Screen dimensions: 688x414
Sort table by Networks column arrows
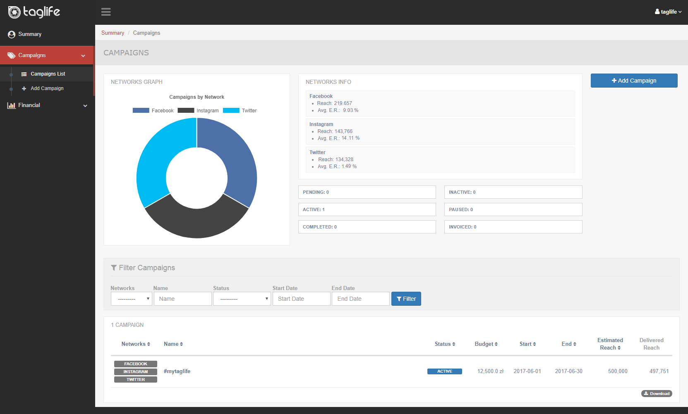coord(149,344)
